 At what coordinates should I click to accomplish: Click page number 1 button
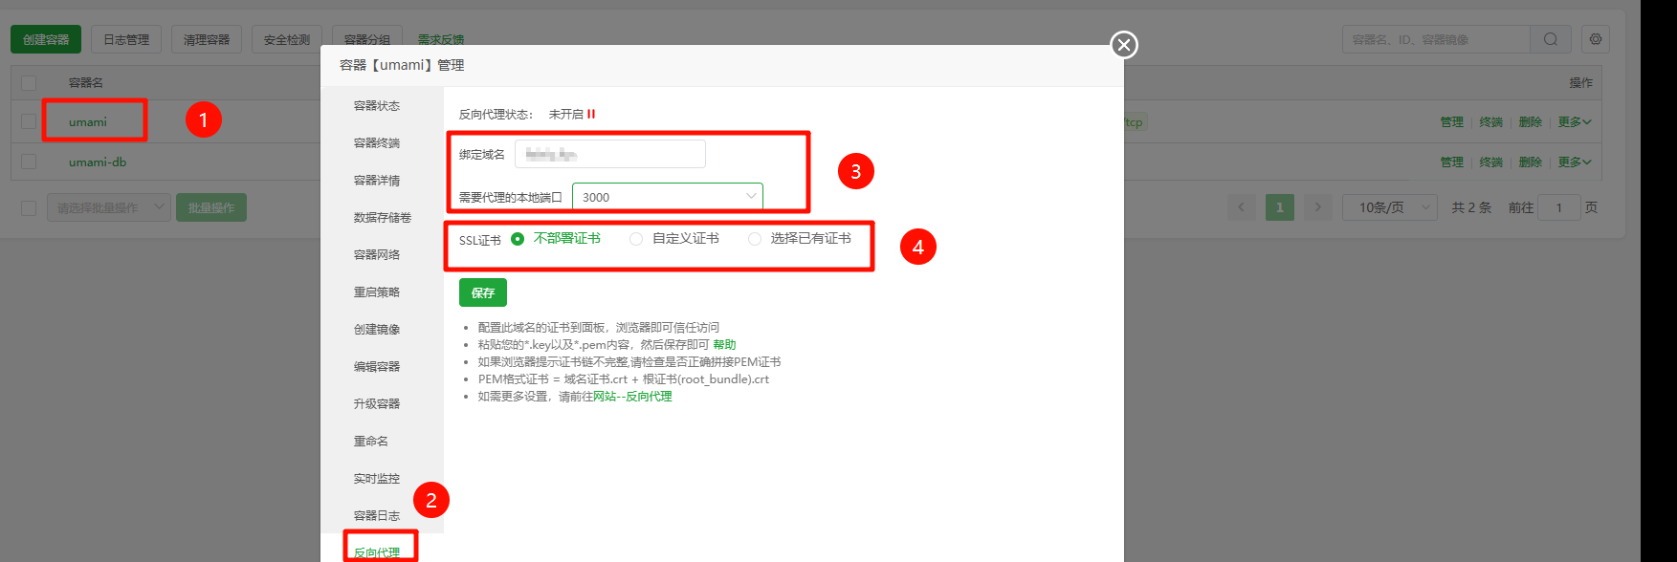pyautogui.click(x=1280, y=207)
